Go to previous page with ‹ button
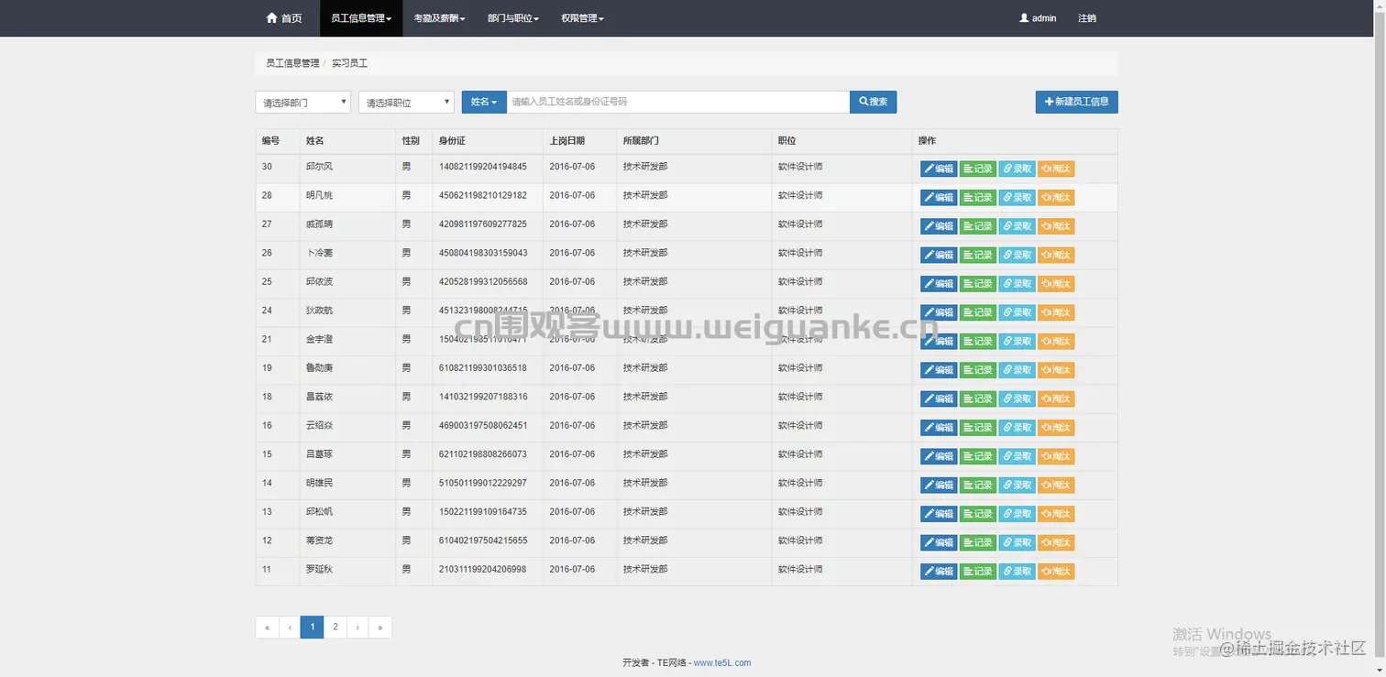The image size is (1386, 677). (290, 627)
